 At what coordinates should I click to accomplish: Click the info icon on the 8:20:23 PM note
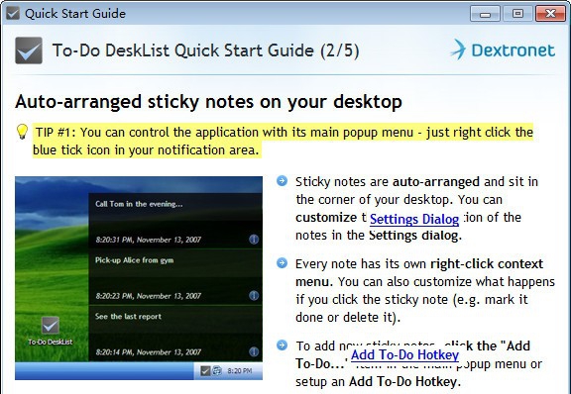point(254,295)
